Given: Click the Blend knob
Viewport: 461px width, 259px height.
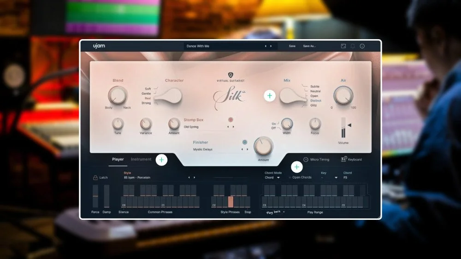Looking at the screenshot, I should click(x=118, y=95).
